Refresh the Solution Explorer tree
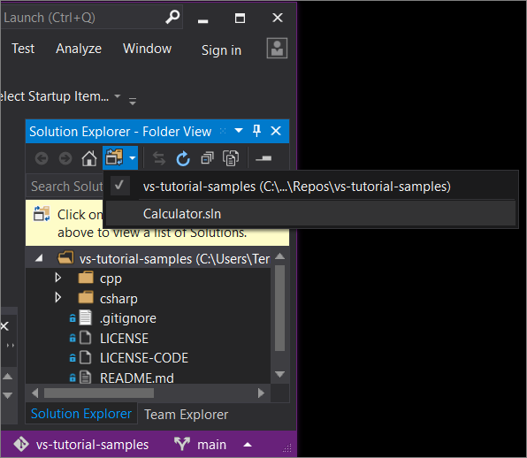The image size is (527, 458). click(183, 158)
